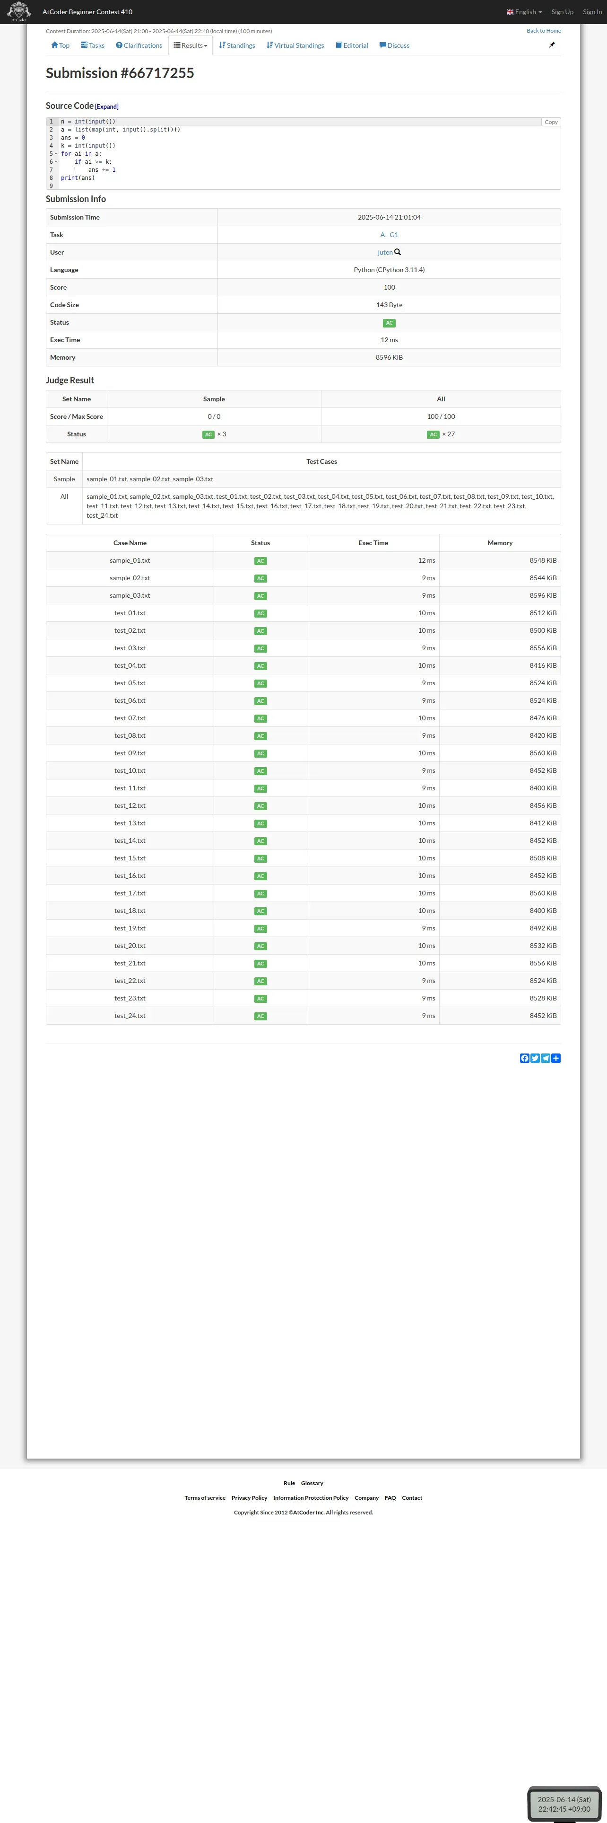Click the AC badge for sample_01.txt
The width and height of the screenshot is (607, 1823).
click(x=260, y=561)
